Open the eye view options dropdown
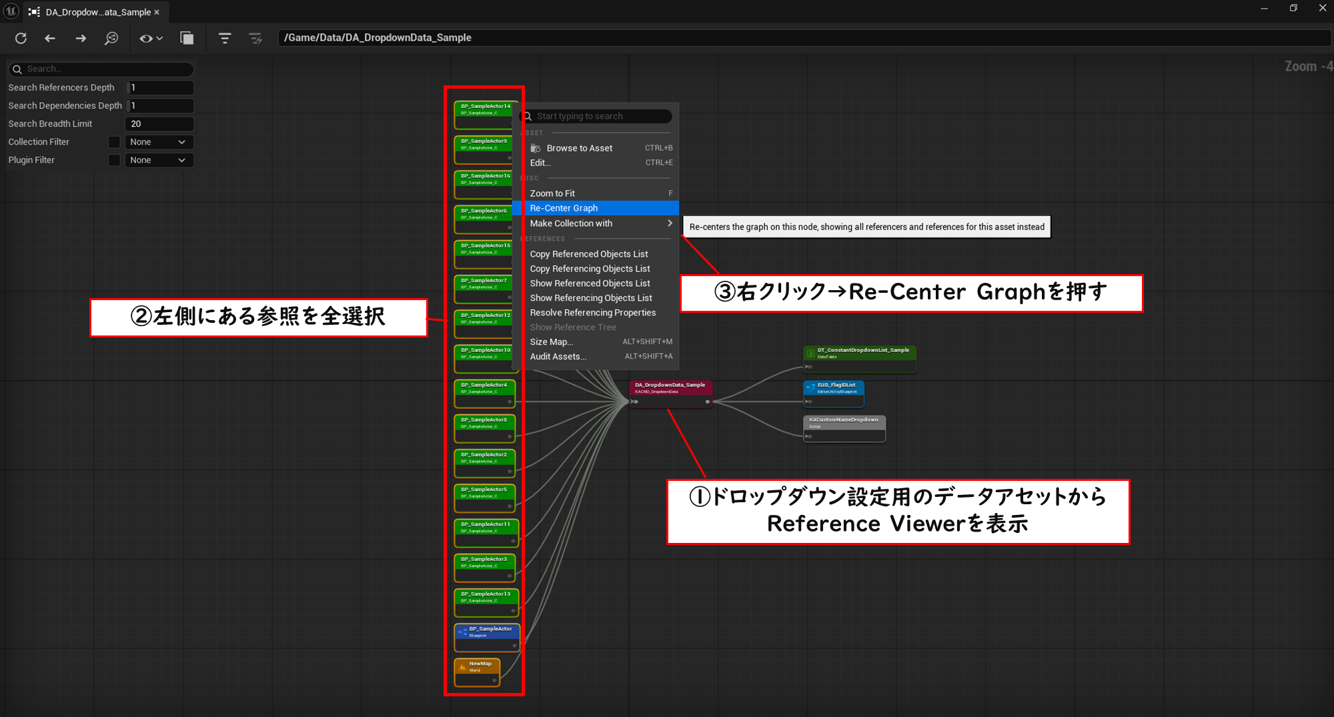This screenshot has width=1334, height=717. pos(151,38)
